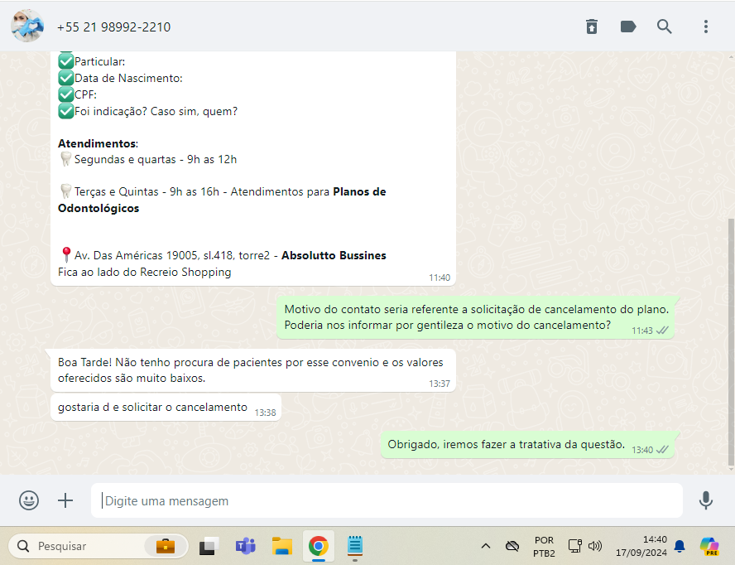Viewport: 735px width, 565px height.
Task: Click the plus attach button
Action: click(65, 500)
